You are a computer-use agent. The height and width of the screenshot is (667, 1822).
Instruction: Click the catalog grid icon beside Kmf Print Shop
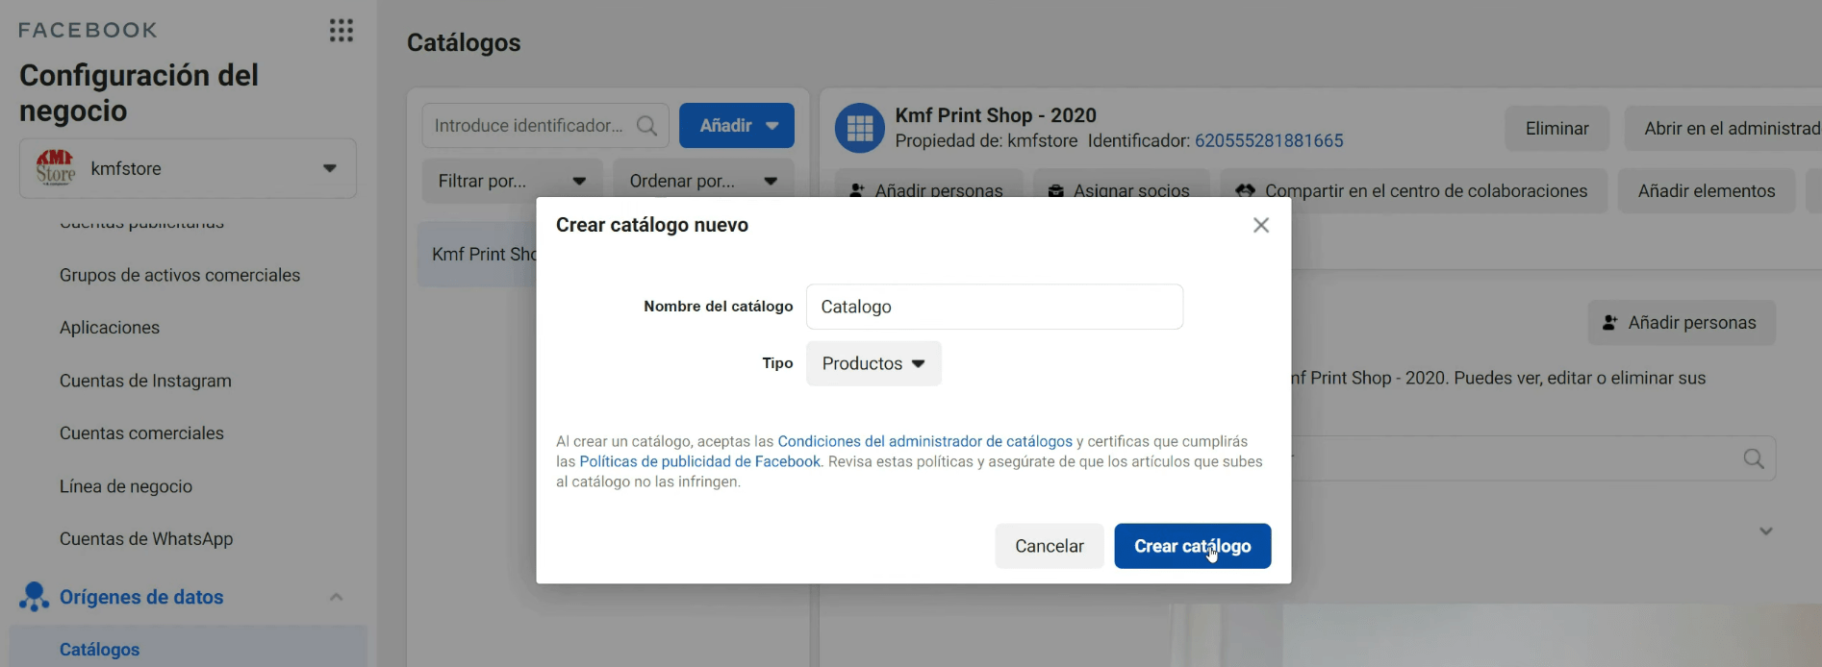point(859,128)
